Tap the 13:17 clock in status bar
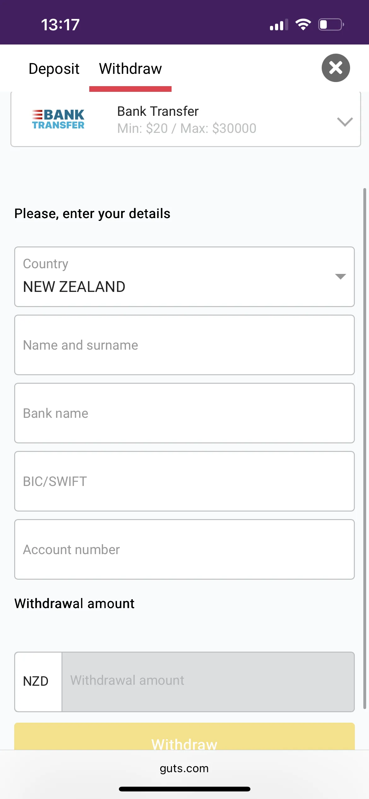 (60, 25)
